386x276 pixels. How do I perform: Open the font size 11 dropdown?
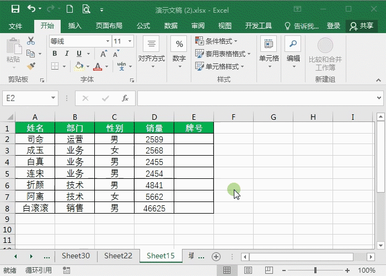click(130, 41)
